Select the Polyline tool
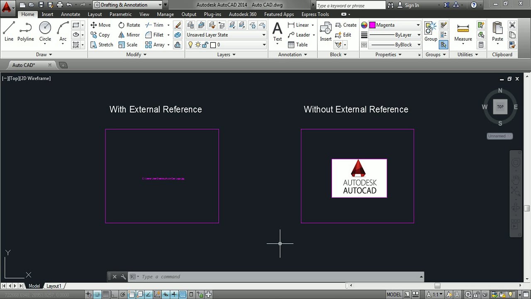531x299 pixels. click(25, 32)
